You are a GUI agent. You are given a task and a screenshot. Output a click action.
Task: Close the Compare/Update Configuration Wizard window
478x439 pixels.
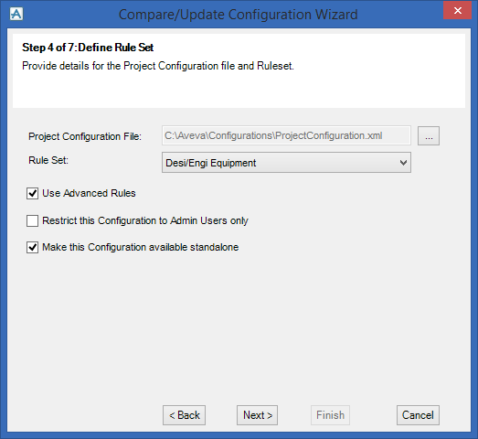point(457,11)
